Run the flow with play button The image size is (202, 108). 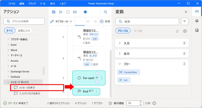point(61,12)
